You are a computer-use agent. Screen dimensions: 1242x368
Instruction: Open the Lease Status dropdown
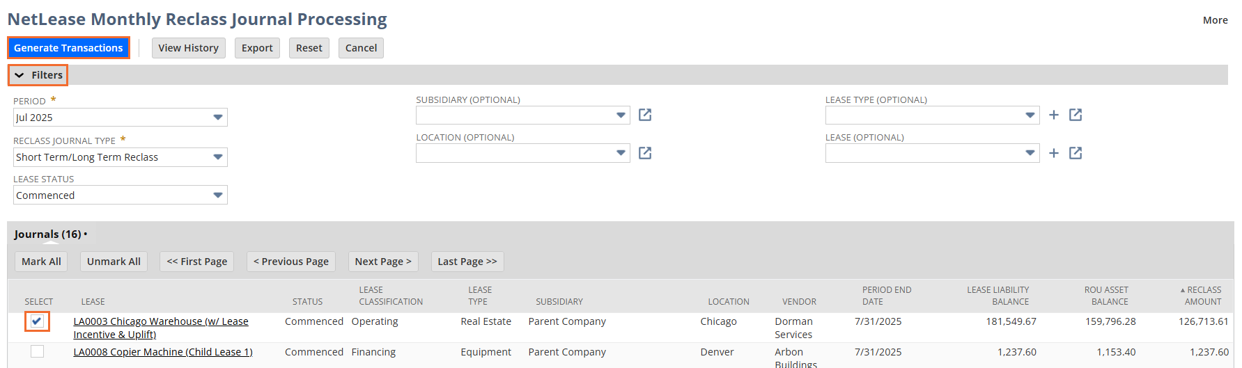121,195
